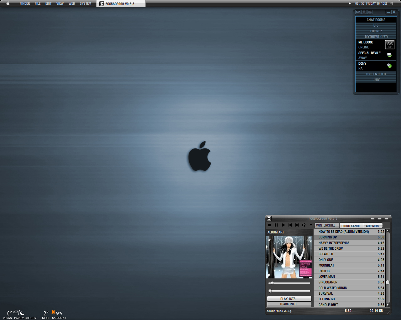
Task: Click the Track Info button
Action: click(289, 304)
